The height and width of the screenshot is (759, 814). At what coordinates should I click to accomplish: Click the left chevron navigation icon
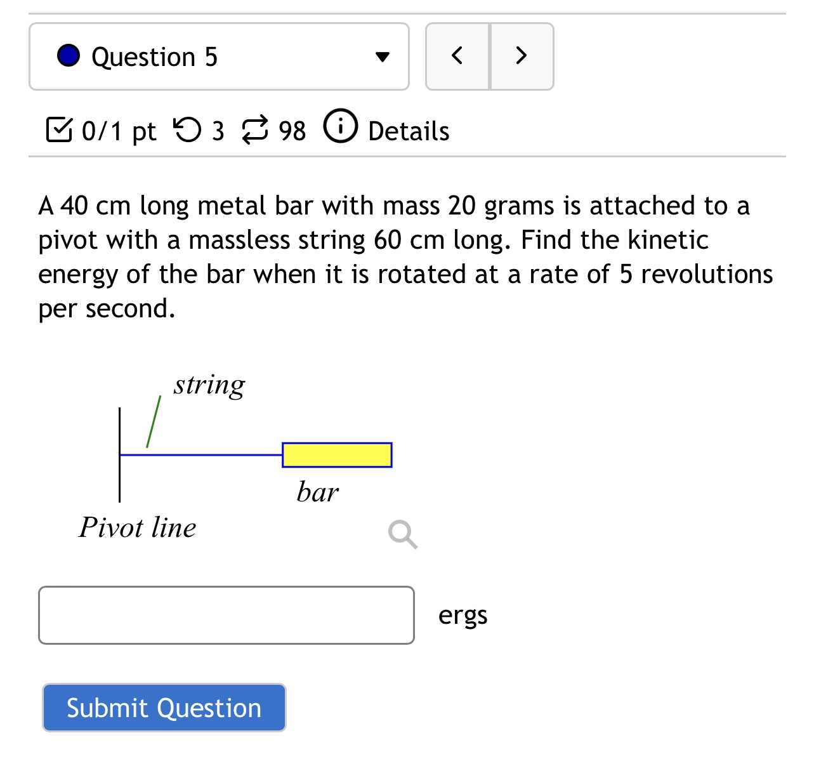click(457, 56)
